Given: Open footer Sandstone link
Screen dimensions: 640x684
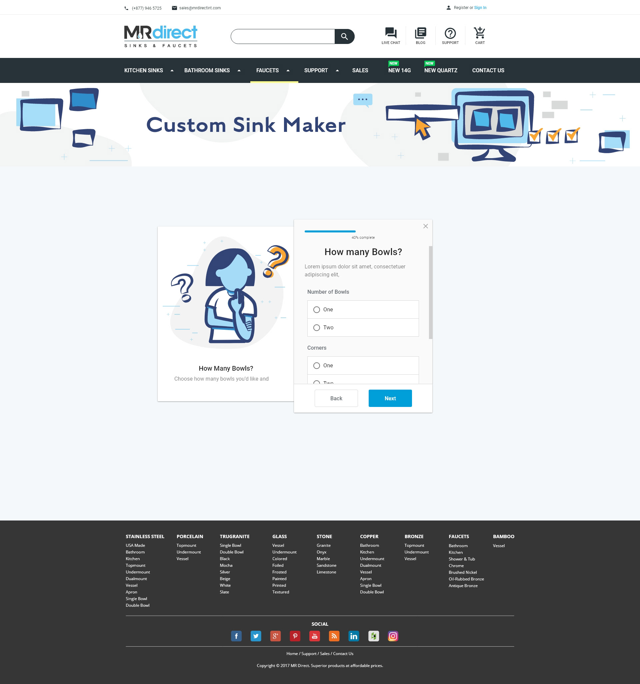Looking at the screenshot, I should pyautogui.click(x=326, y=565).
